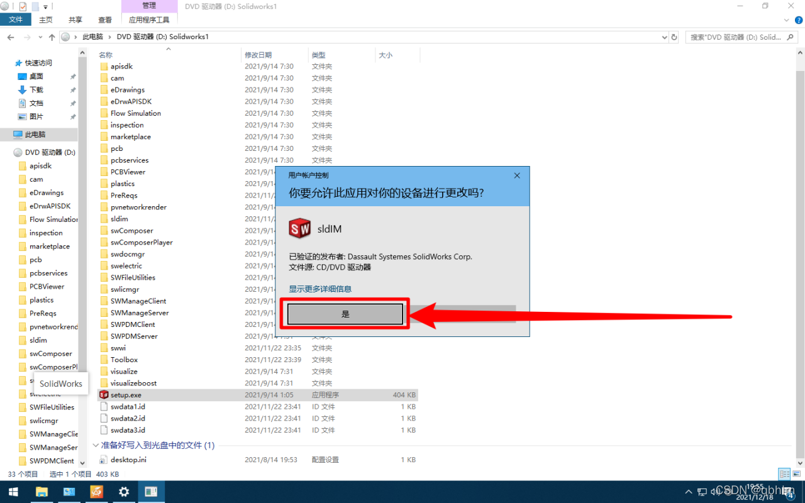Go back with the back arrow

11,37
